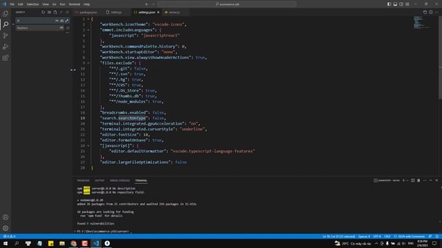Open the Customize Layout icon
The image size is (442, 248).
point(407,4)
